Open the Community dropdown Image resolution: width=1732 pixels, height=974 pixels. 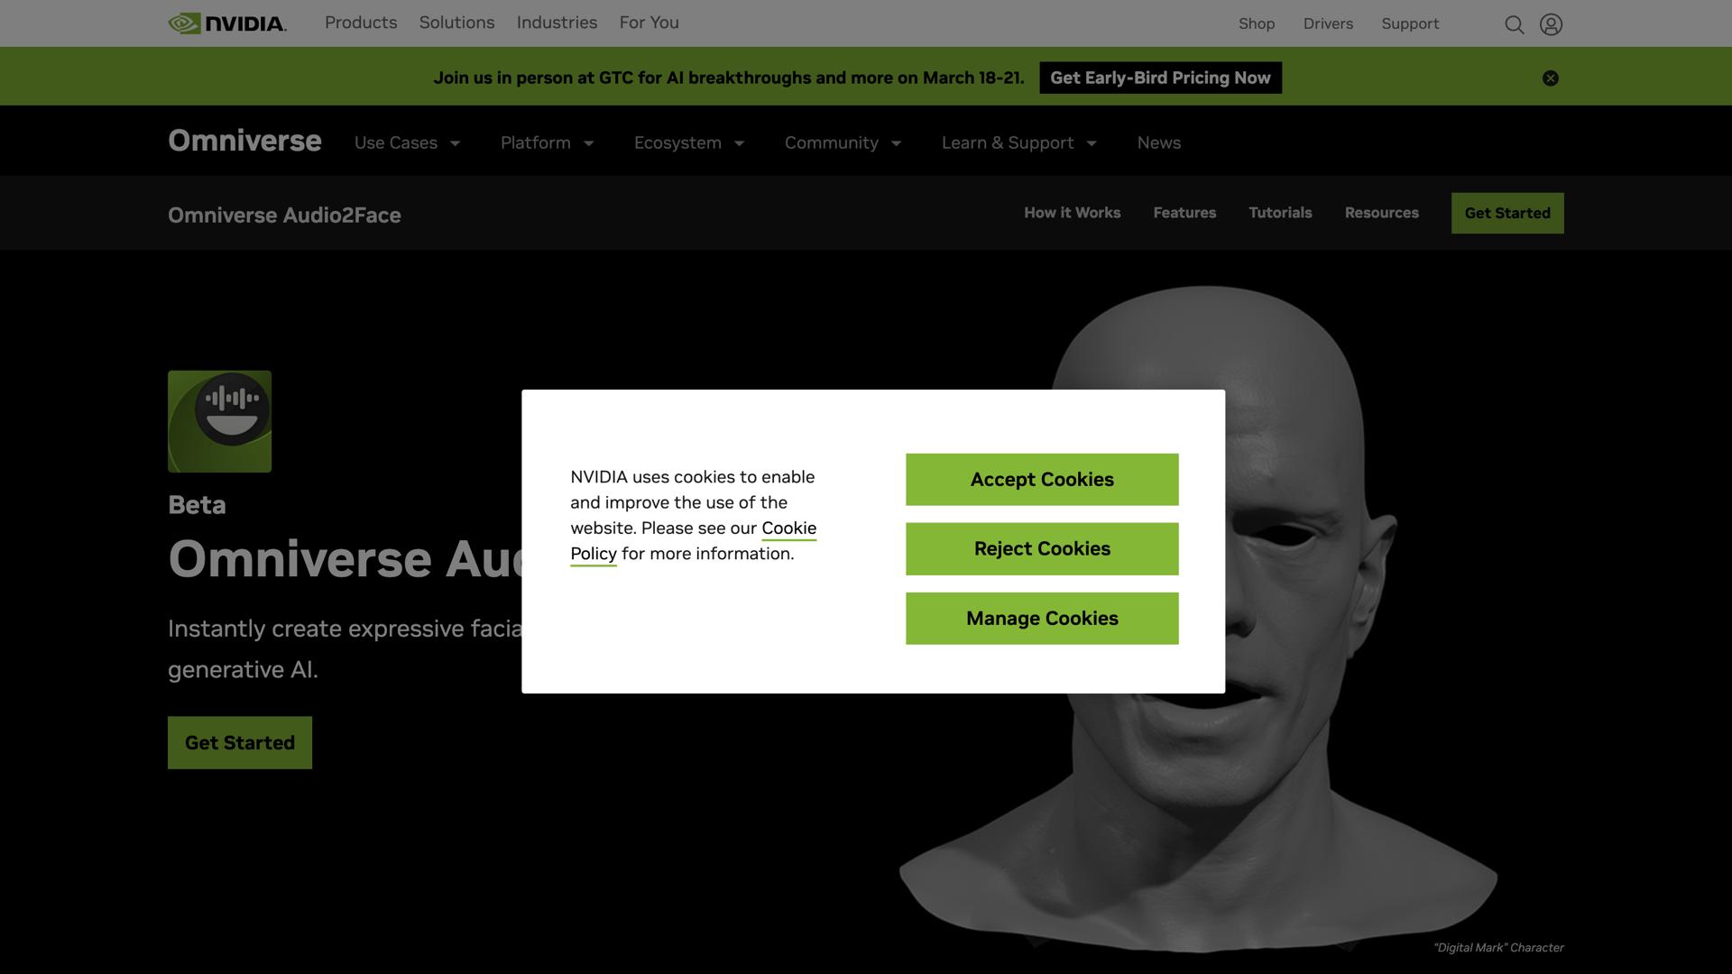pyautogui.click(x=842, y=142)
